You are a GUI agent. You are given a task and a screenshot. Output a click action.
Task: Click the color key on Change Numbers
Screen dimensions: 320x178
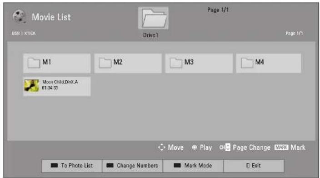tap(110, 166)
